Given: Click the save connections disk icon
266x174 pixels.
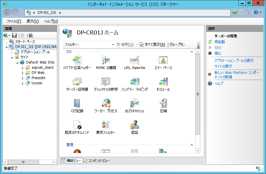Looking at the screenshot, I should point(14,35).
